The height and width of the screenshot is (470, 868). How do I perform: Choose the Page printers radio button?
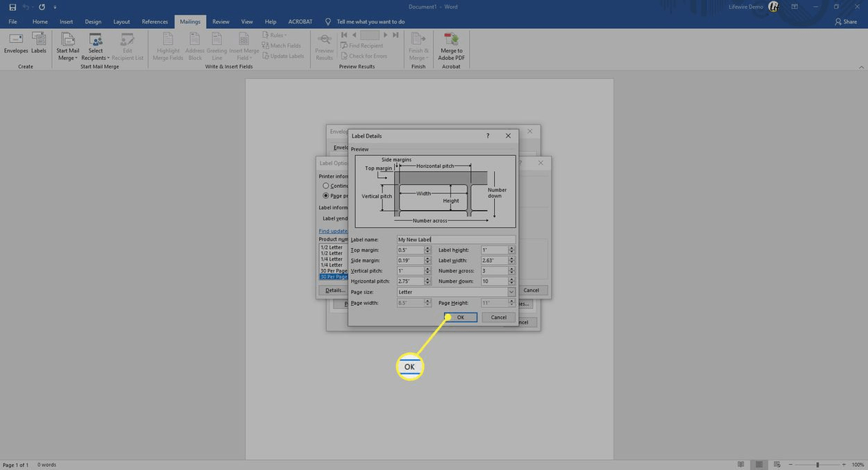(x=325, y=196)
